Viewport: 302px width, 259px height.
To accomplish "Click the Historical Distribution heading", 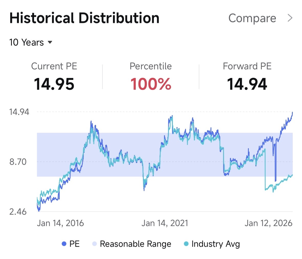I will (x=84, y=18).
